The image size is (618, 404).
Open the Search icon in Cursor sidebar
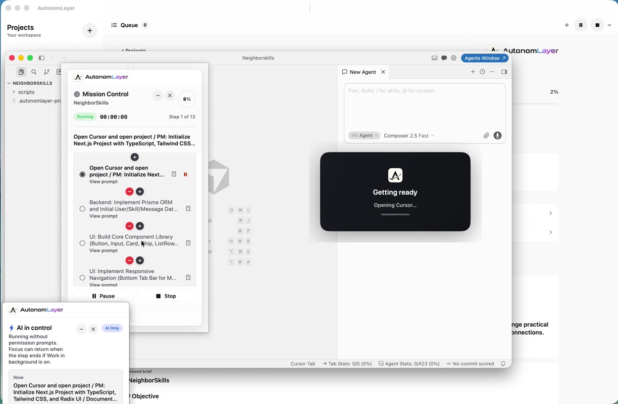pyautogui.click(x=34, y=72)
